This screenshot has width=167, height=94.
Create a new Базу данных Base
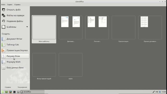15,68
